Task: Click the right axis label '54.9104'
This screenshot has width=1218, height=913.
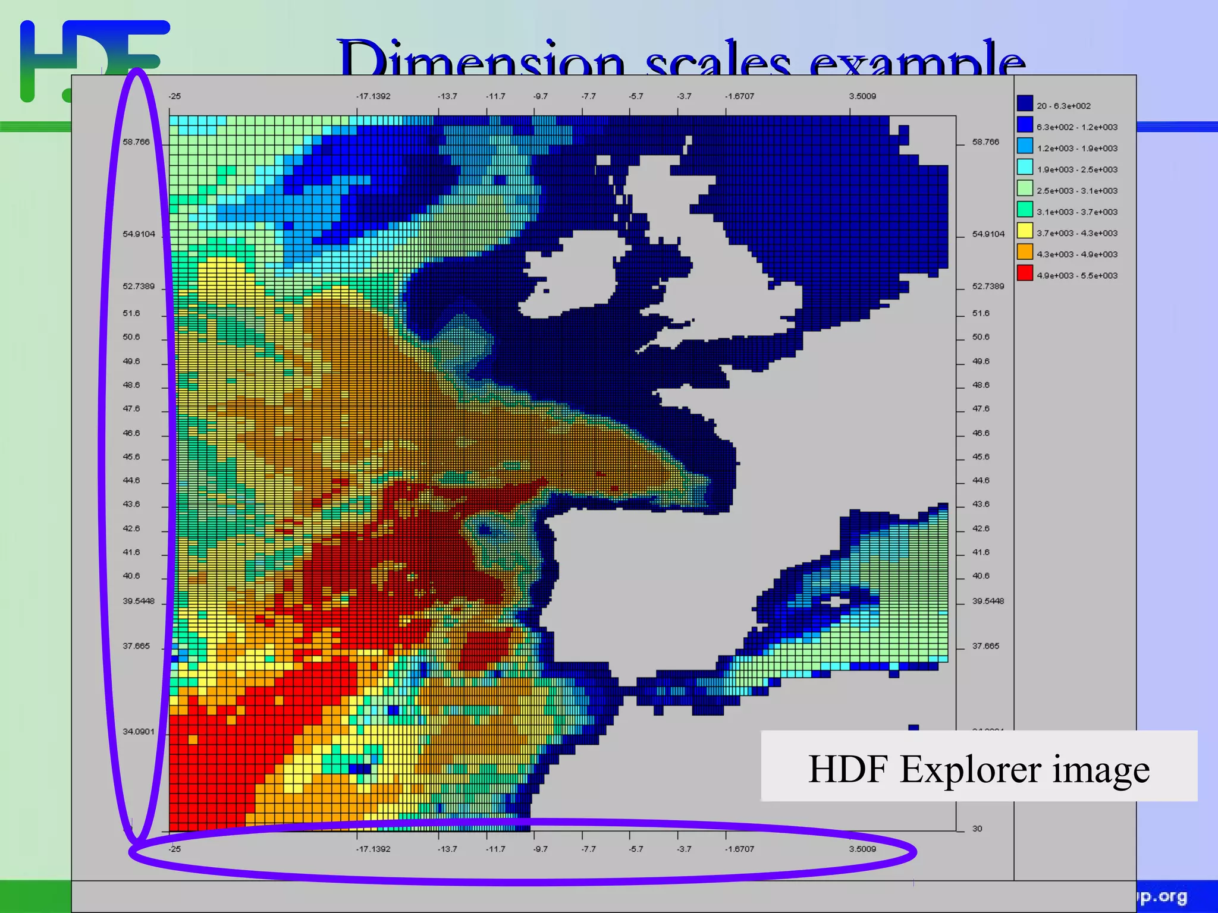Action: [988, 234]
